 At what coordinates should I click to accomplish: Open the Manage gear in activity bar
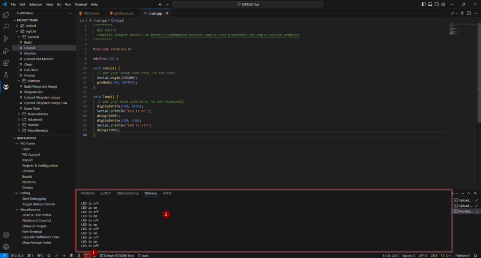coord(6,247)
